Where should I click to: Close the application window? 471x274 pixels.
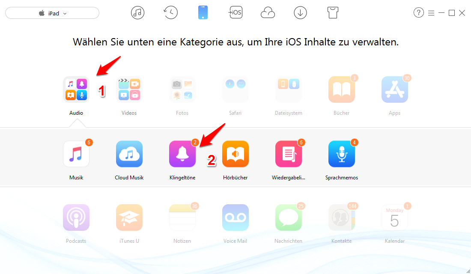click(462, 13)
